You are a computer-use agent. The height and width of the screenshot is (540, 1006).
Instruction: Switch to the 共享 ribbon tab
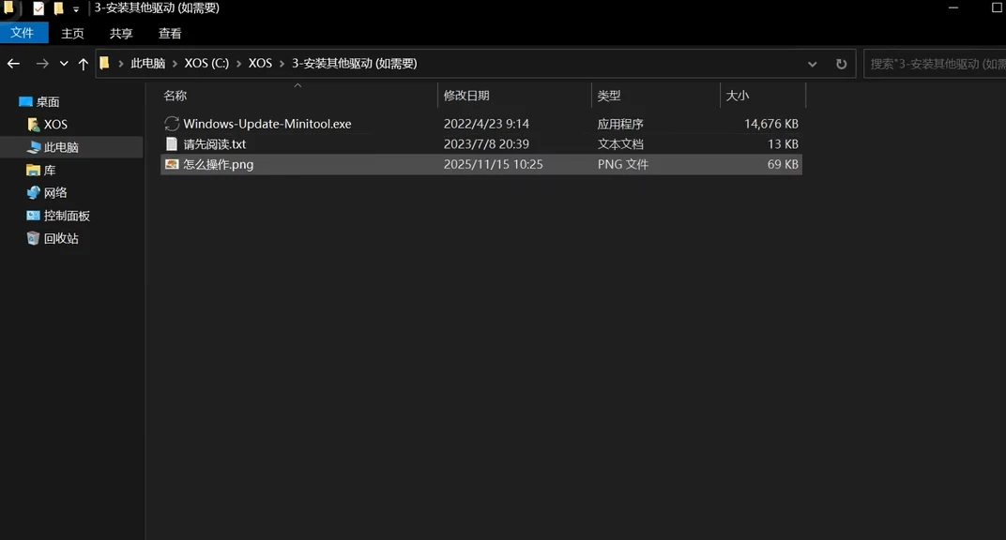coord(121,33)
